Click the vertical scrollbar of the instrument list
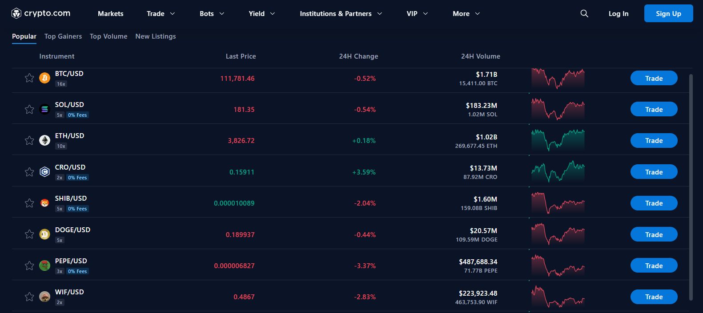This screenshot has height=313, width=703. [x=691, y=186]
